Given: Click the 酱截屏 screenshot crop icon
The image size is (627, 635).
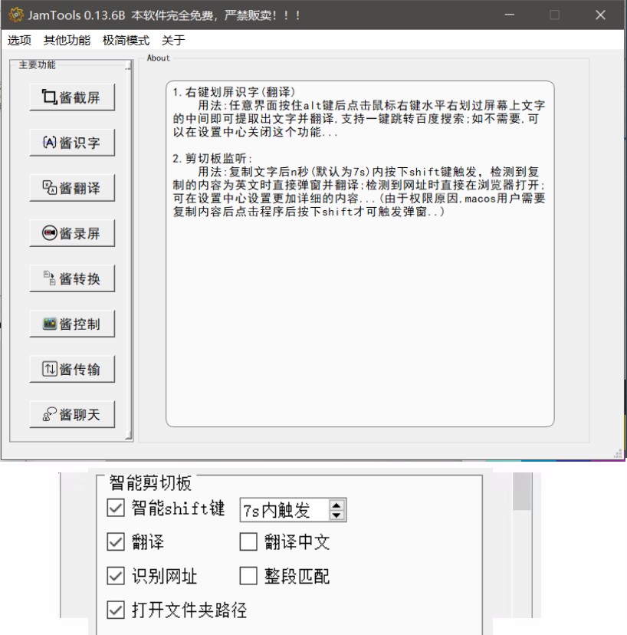Looking at the screenshot, I should click(x=49, y=97).
